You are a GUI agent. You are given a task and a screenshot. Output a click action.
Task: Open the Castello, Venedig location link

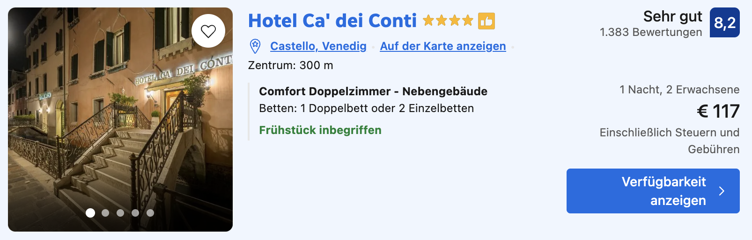point(318,46)
